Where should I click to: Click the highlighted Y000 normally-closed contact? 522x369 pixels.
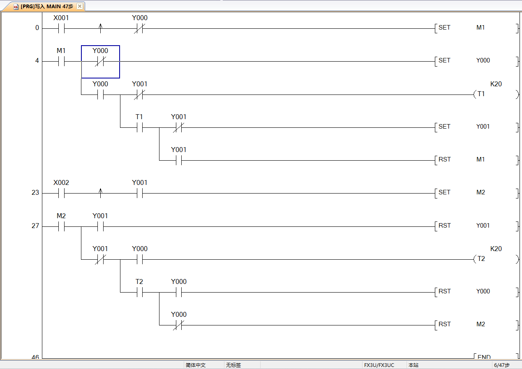point(100,62)
